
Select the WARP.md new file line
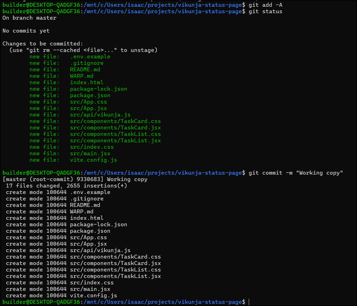(x=82, y=76)
